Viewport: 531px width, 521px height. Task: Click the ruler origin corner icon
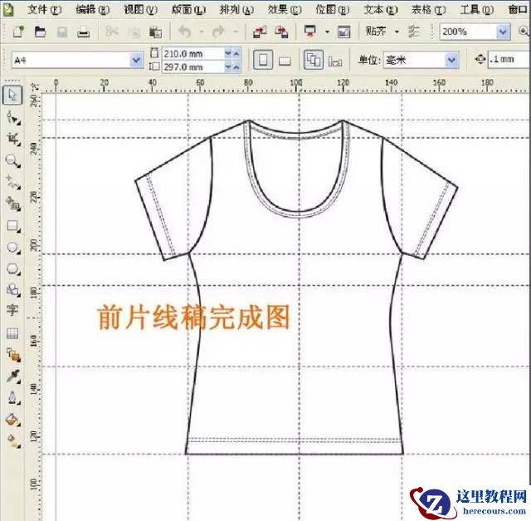tap(35, 86)
